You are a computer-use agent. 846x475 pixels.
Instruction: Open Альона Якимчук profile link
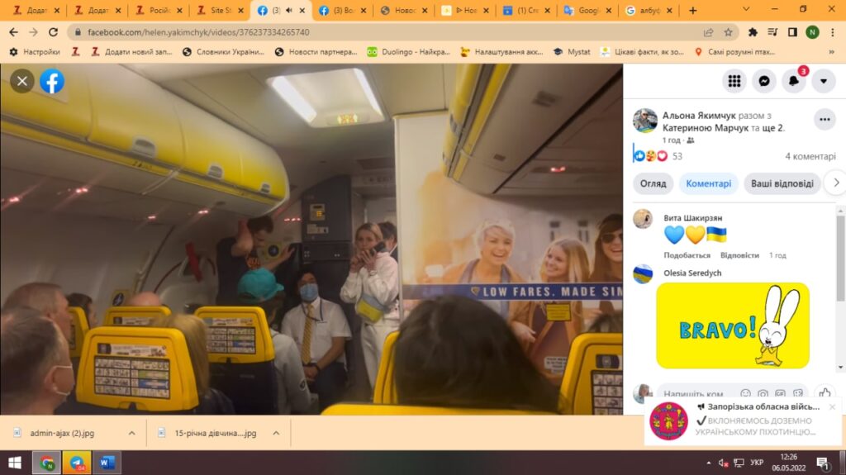click(x=696, y=116)
